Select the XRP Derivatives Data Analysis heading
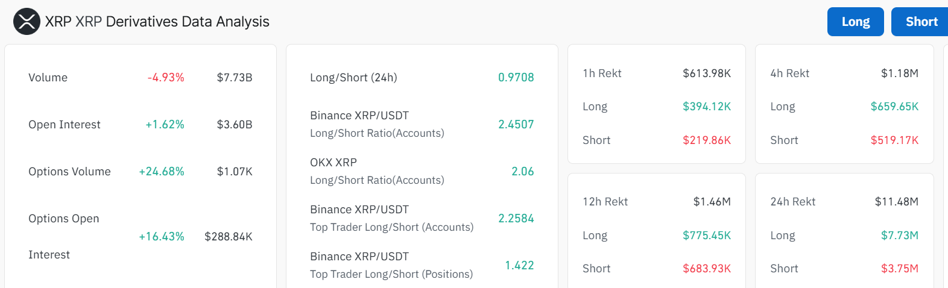 click(x=157, y=22)
